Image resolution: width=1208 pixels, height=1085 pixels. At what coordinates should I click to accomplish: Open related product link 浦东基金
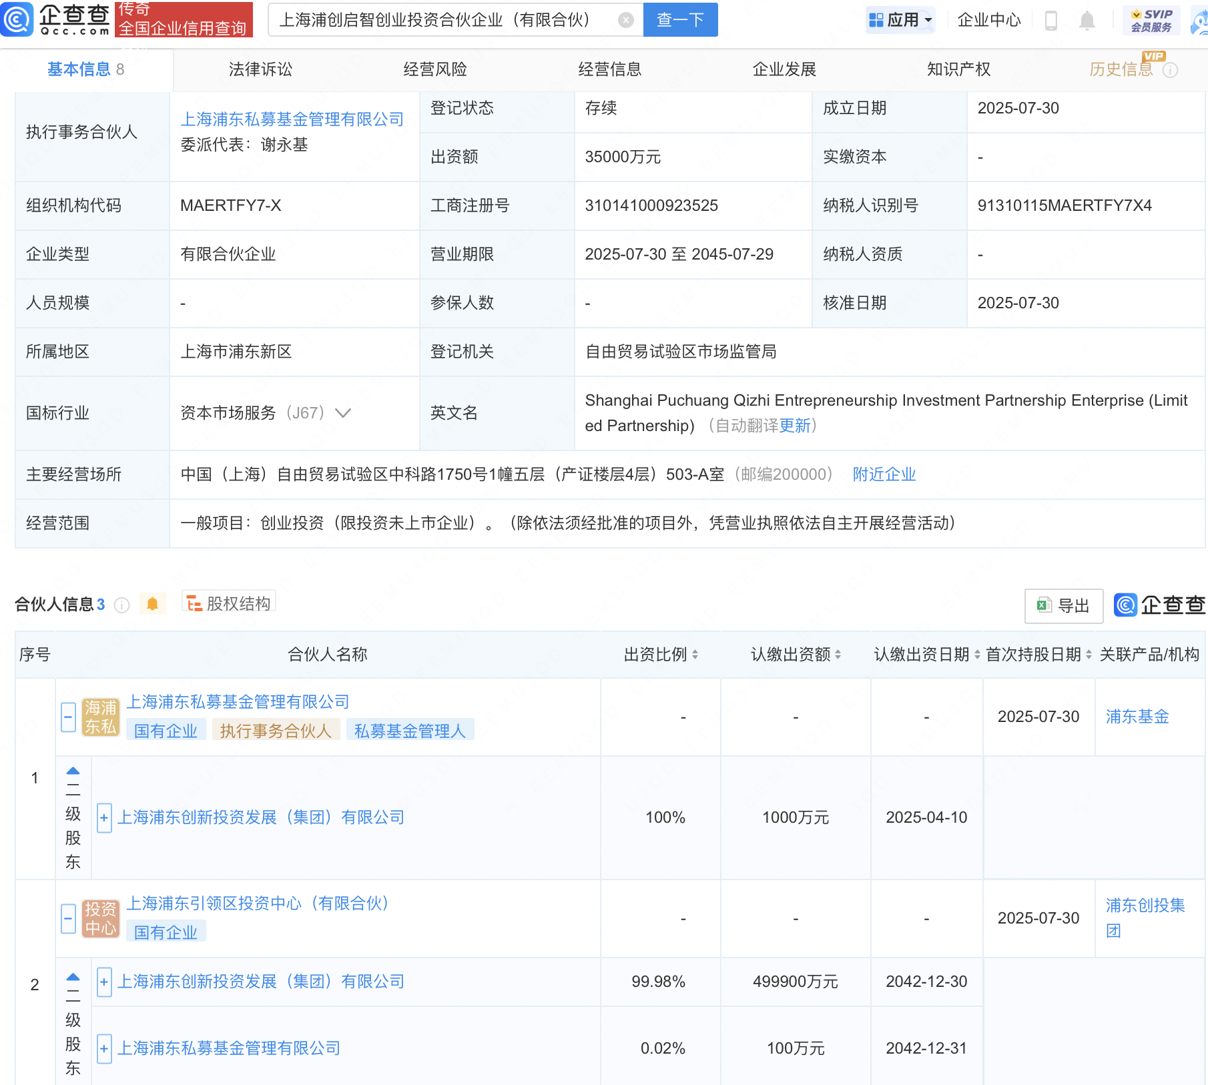(1137, 717)
